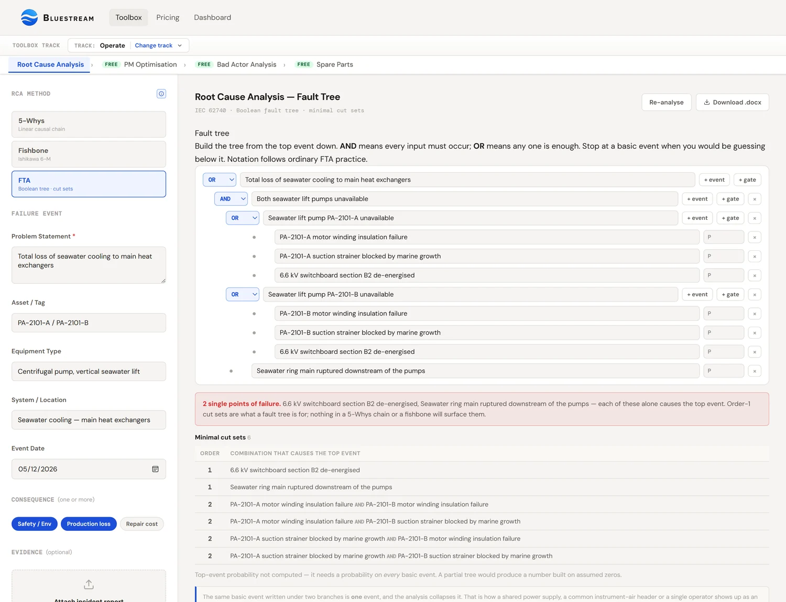This screenshot has width=786, height=602.
Task: Click the Event Date input field
Action: (x=89, y=469)
